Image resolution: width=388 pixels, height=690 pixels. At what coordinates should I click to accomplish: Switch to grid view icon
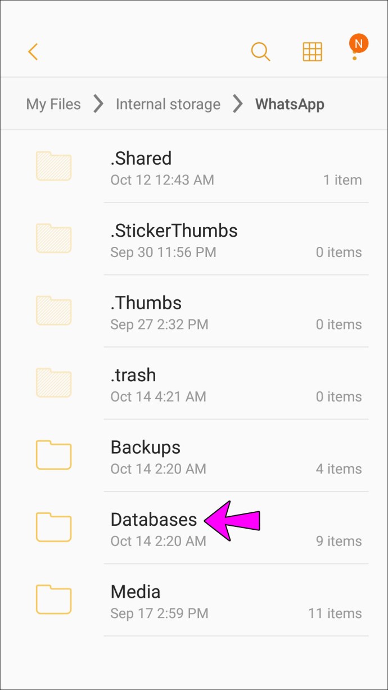pyautogui.click(x=312, y=52)
